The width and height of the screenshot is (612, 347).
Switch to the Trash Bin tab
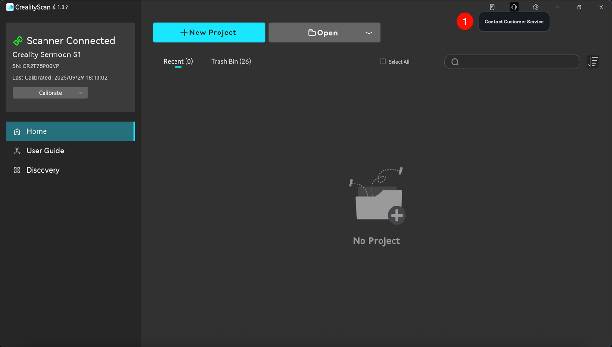(x=231, y=61)
